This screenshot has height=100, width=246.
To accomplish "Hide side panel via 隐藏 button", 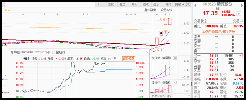I will click(179, 4).
